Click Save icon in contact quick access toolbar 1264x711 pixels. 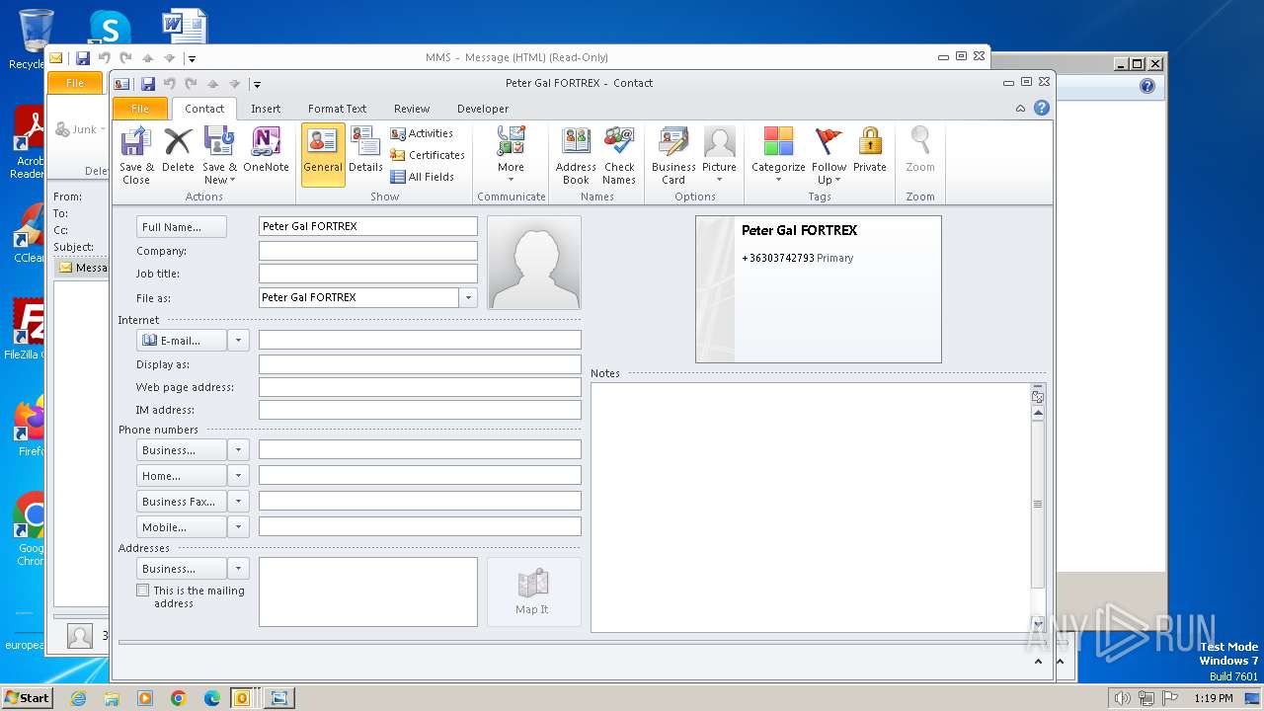(x=148, y=84)
